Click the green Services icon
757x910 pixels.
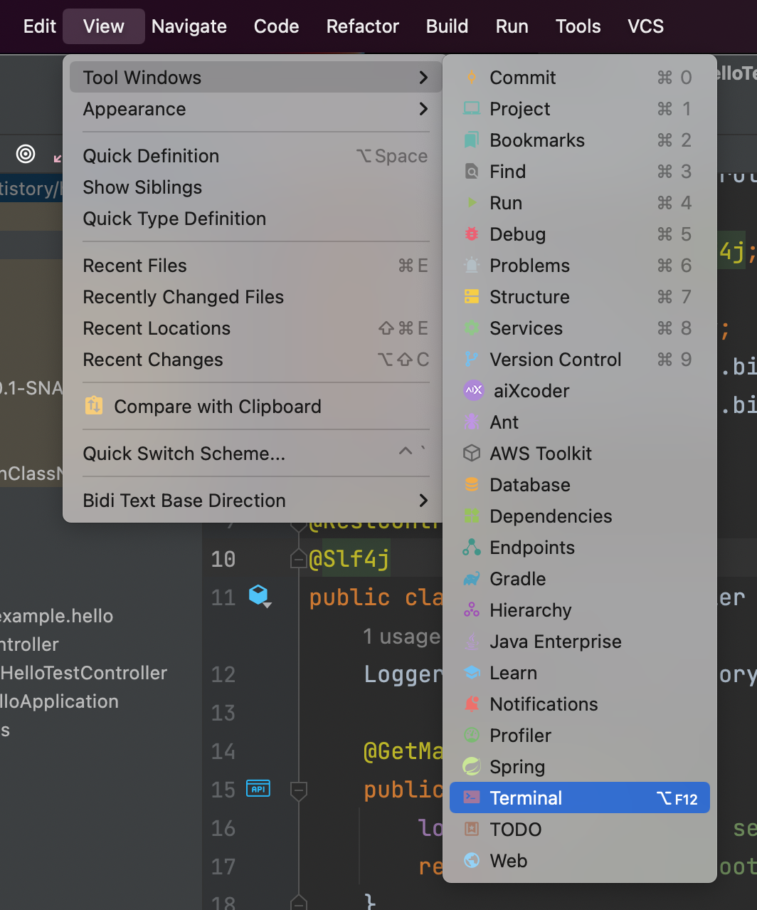point(471,328)
